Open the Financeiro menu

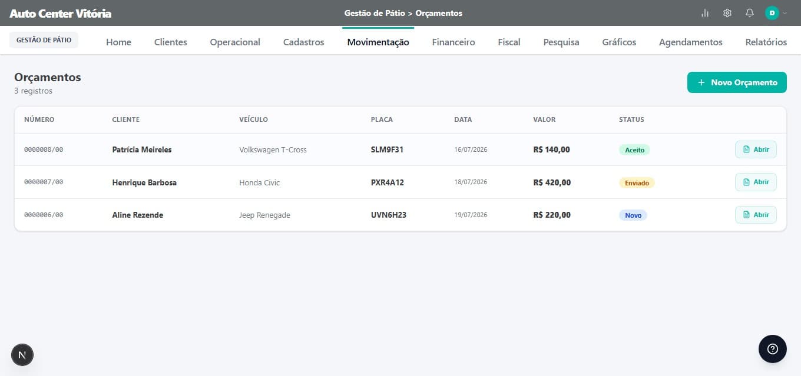pos(454,42)
